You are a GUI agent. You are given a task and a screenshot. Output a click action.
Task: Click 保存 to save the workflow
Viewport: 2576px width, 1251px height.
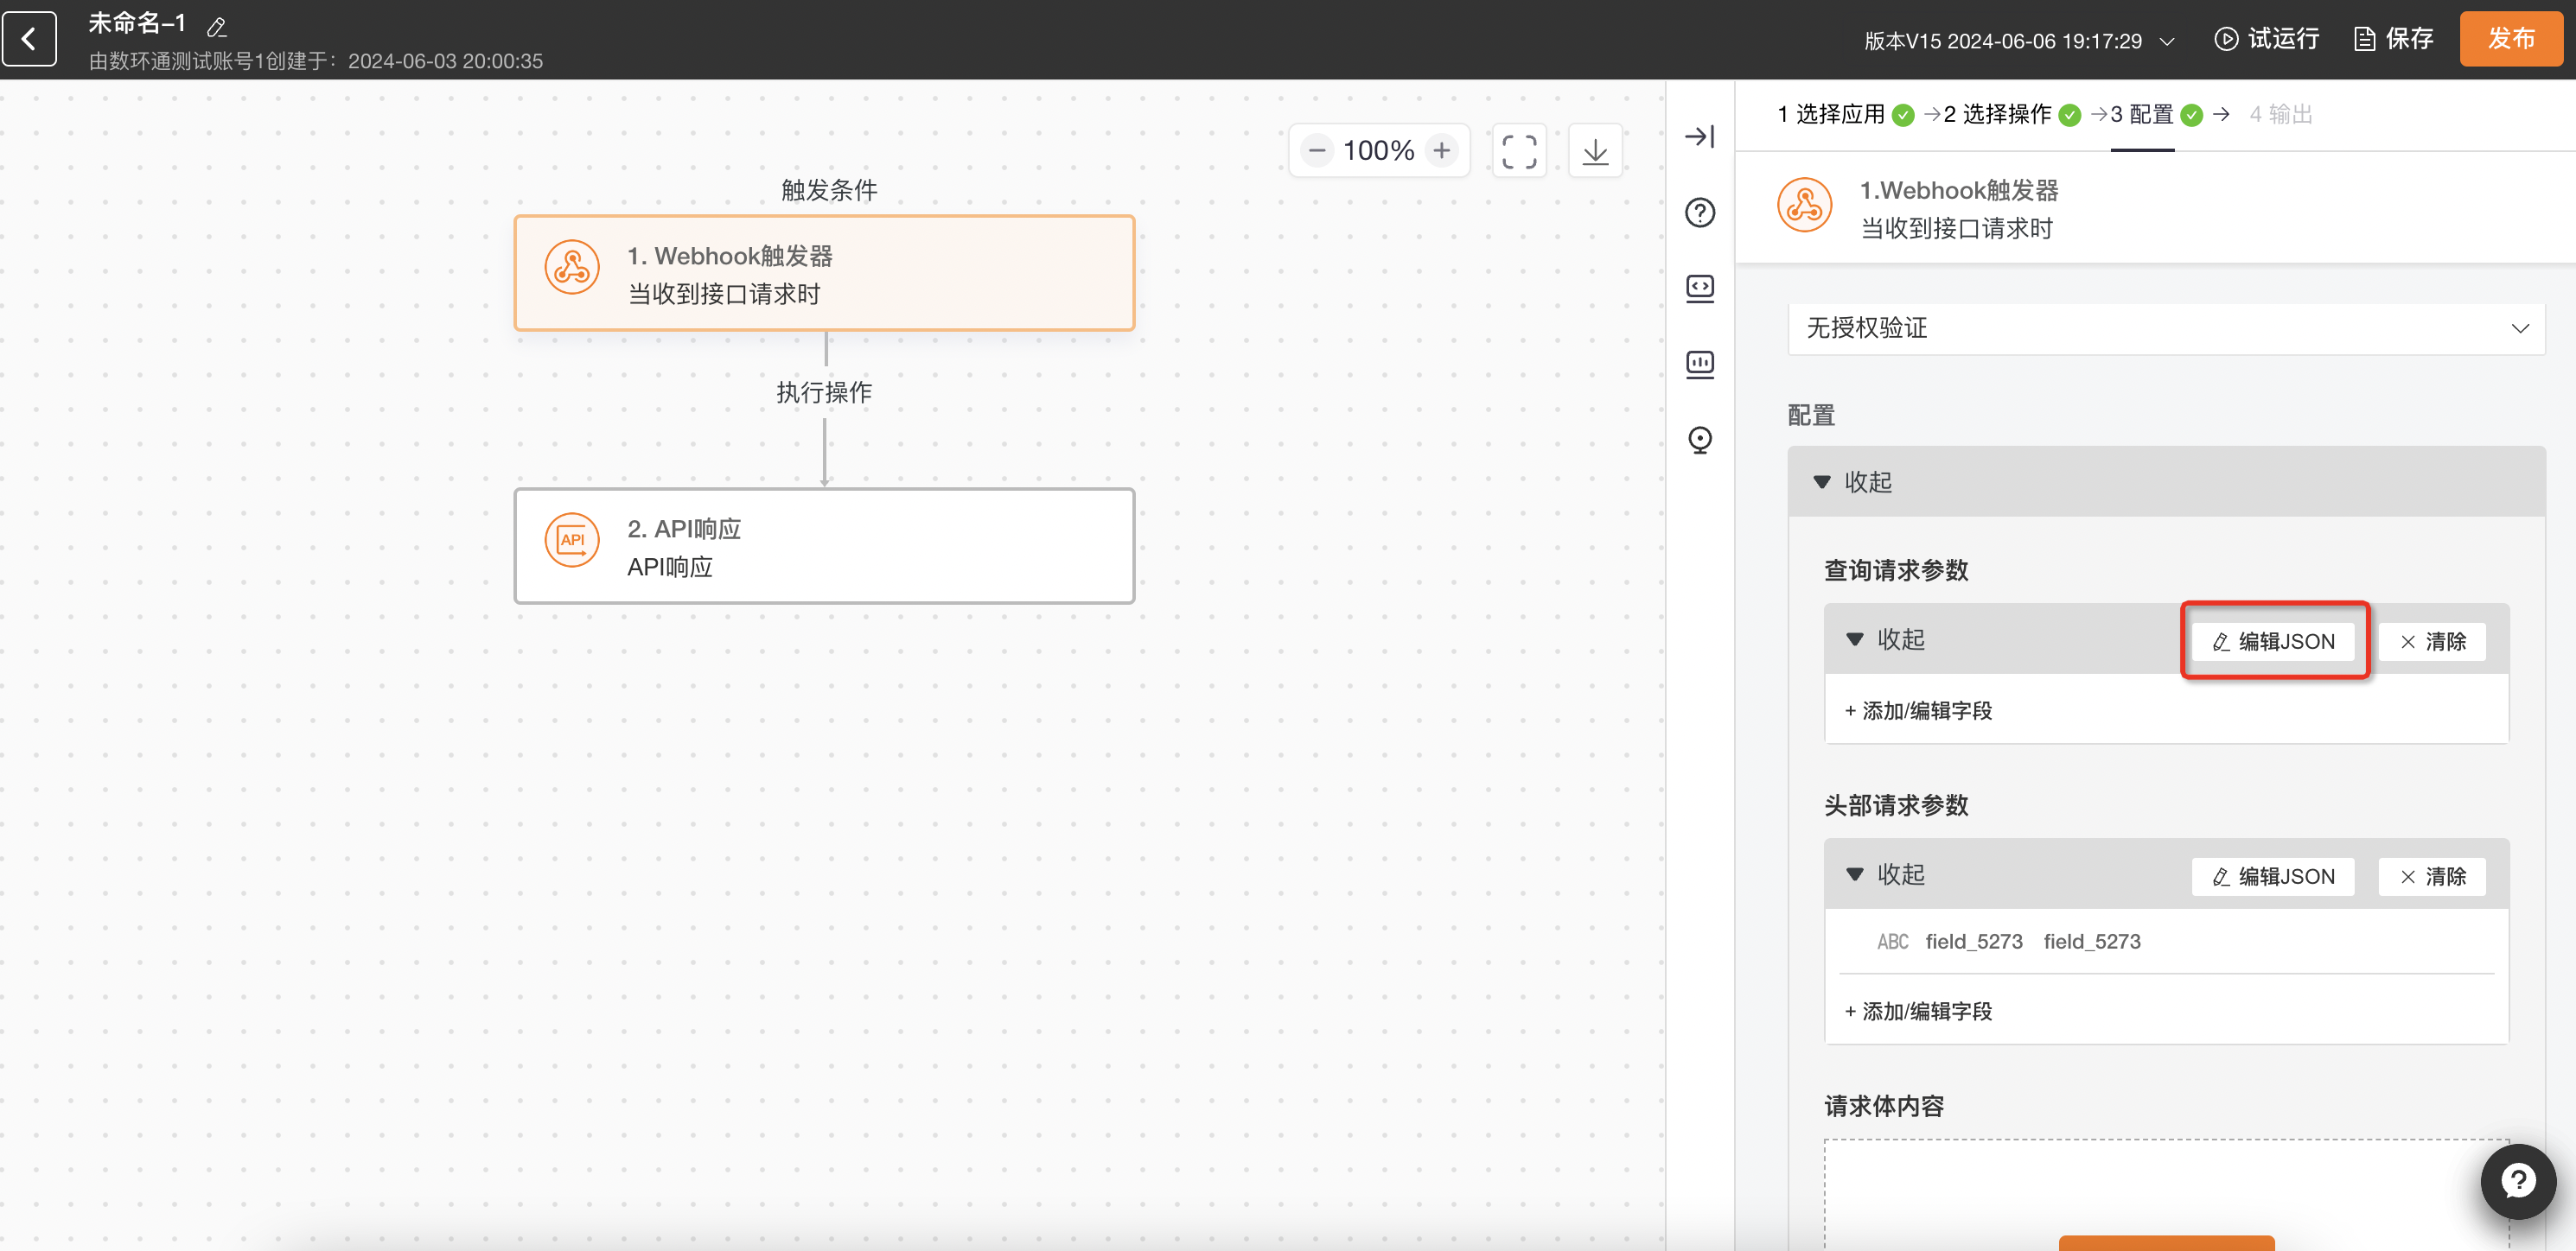click(x=2393, y=39)
